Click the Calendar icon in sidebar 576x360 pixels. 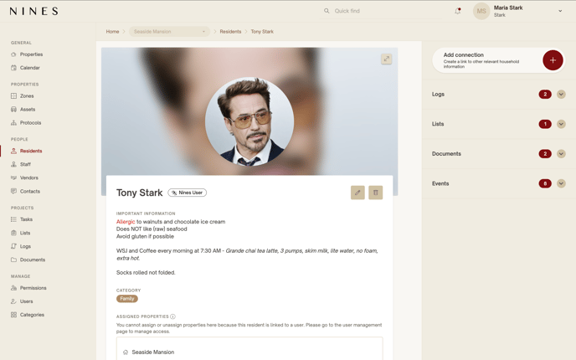[13, 68]
